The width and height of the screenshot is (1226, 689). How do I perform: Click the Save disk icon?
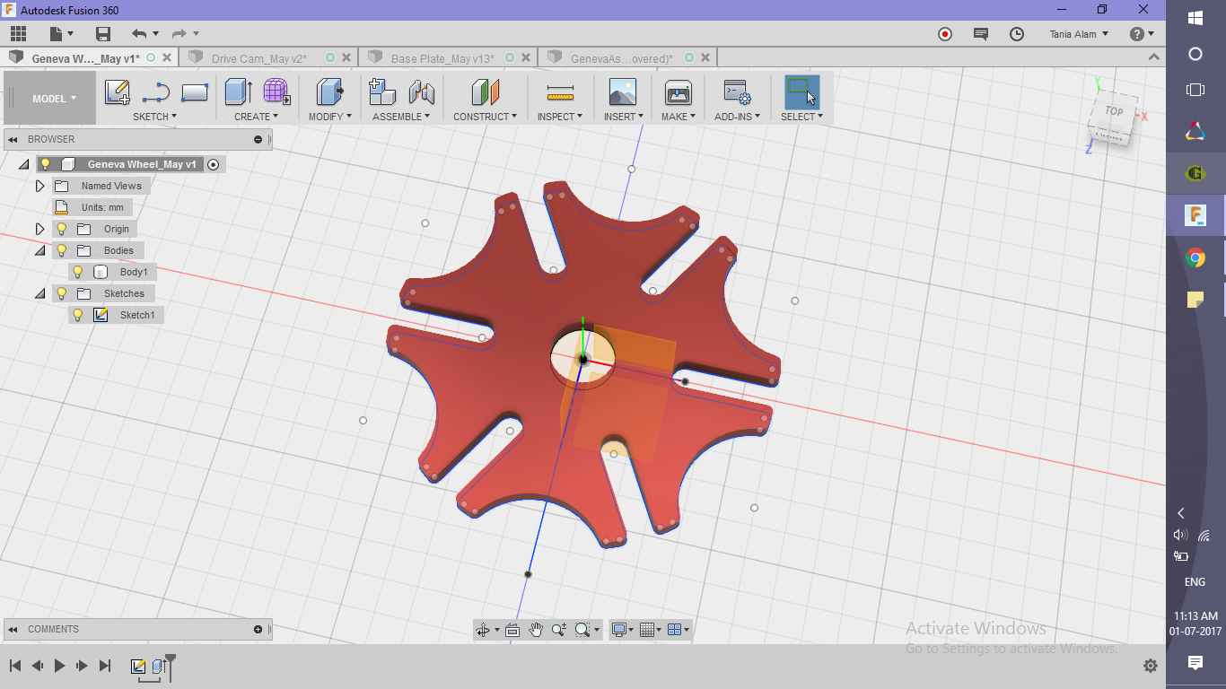(x=103, y=34)
